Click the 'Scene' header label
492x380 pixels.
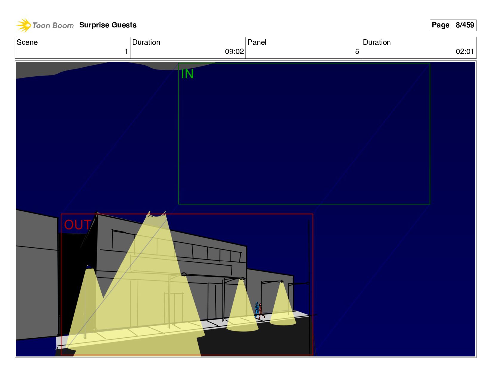pos(27,42)
